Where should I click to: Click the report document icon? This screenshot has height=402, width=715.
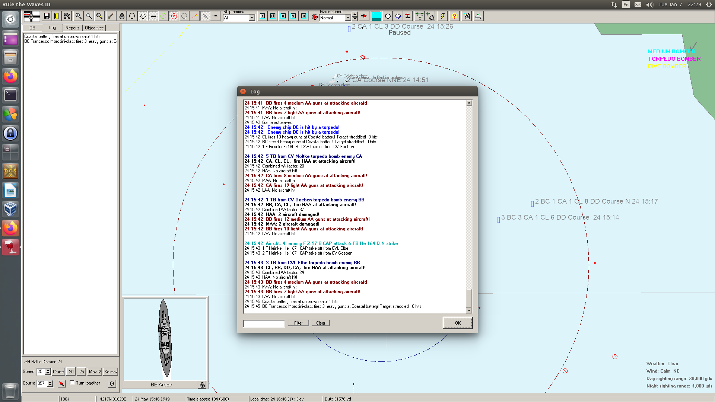tap(467, 16)
